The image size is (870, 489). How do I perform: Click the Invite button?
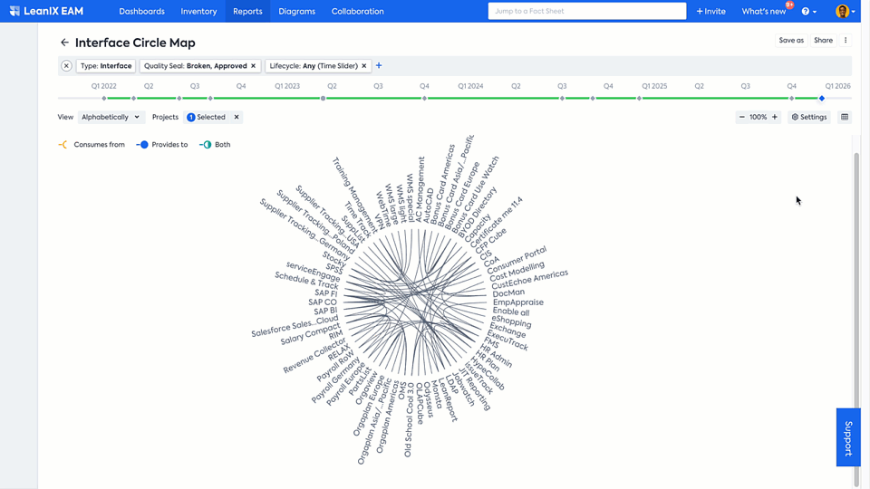(x=710, y=11)
